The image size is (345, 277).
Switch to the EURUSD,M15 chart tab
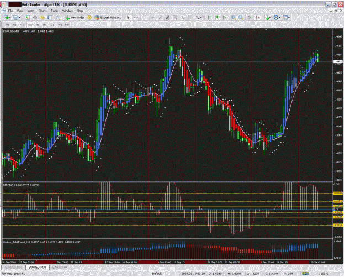(x=14, y=267)
